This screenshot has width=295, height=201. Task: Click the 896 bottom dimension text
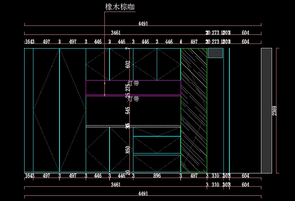pyautogui.click(x=157, y=176)
